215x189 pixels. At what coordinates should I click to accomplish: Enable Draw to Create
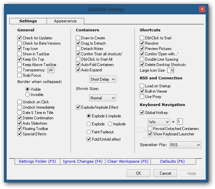(78, 38)
